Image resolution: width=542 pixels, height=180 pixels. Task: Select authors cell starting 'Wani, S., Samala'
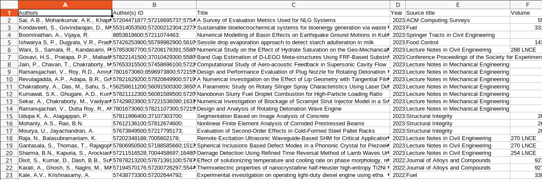[x=65, y=50]
